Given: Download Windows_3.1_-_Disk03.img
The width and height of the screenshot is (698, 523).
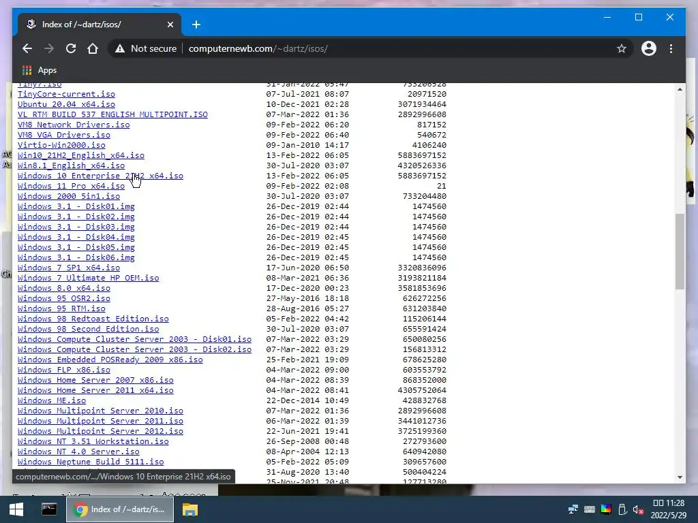Looking at the screenshot, I should (76, 227).
